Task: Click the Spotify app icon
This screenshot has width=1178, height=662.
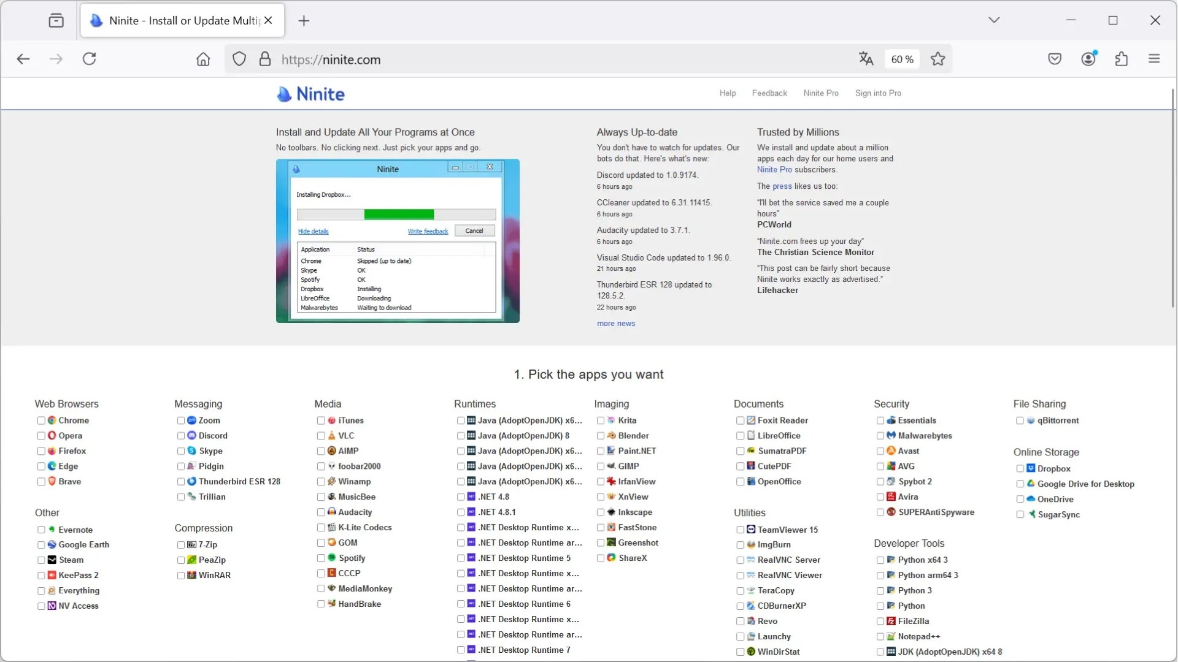Action: click(x=332, y=558)
